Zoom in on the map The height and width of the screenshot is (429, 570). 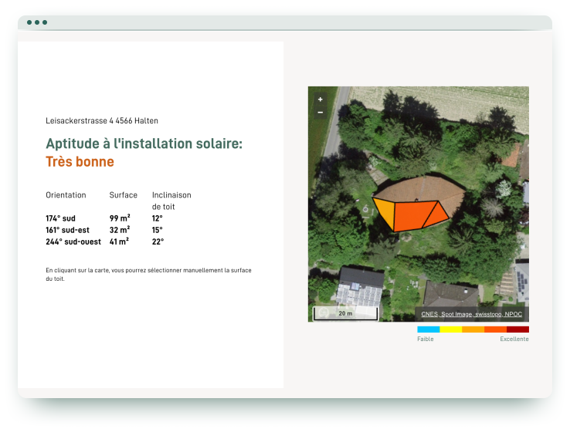pyautogui.click(x=321, y=100)
